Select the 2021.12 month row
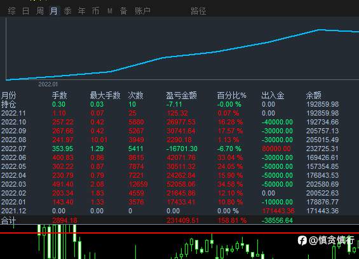Viewport: 359px width, 259px height. (x=170, y=211)
